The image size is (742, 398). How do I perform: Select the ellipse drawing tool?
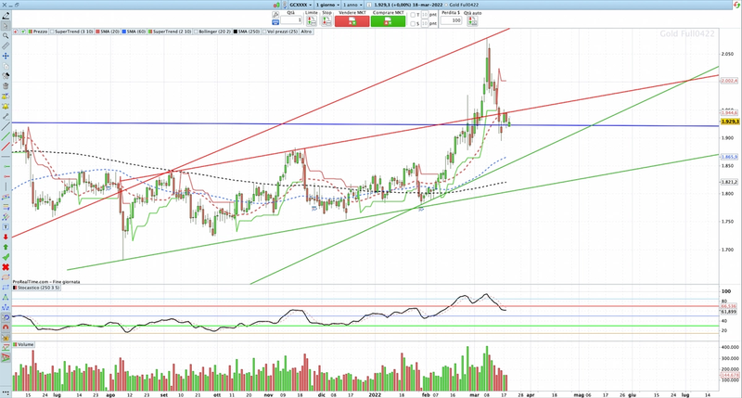tap(6, 277)
